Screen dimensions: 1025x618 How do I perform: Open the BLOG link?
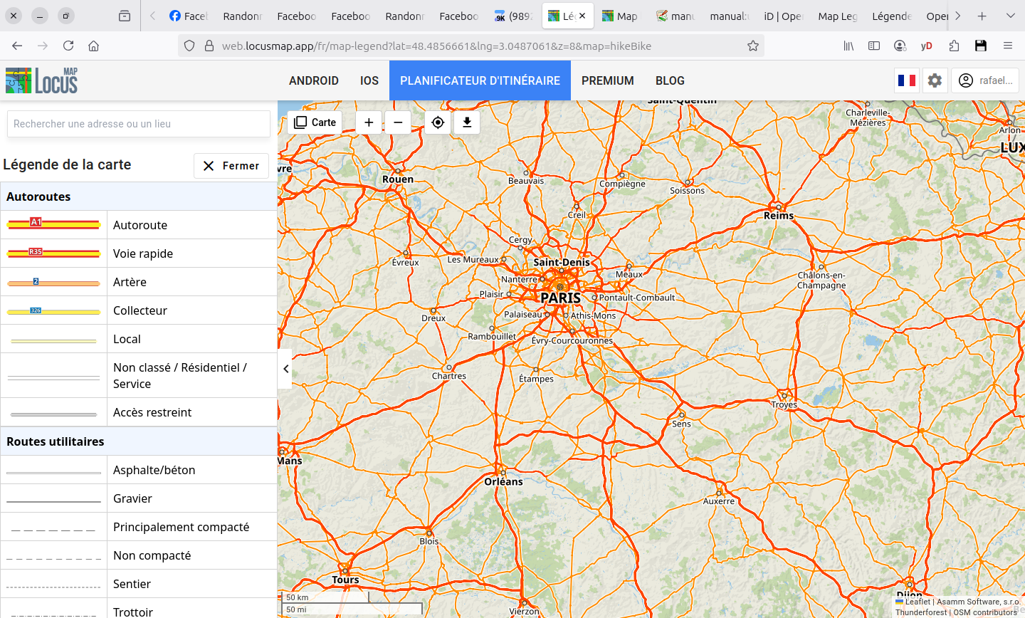coord(670,80)
